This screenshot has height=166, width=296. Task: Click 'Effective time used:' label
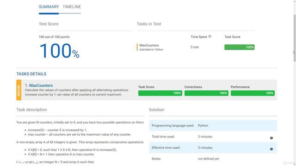pos(166,148)
